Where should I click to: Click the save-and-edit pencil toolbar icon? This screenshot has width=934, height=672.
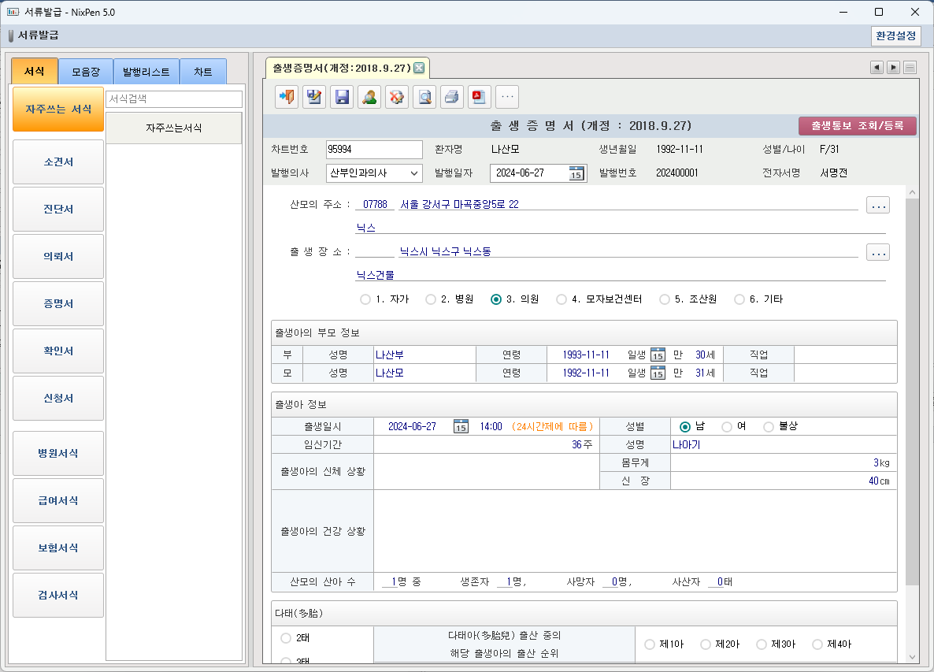[314, 97]
